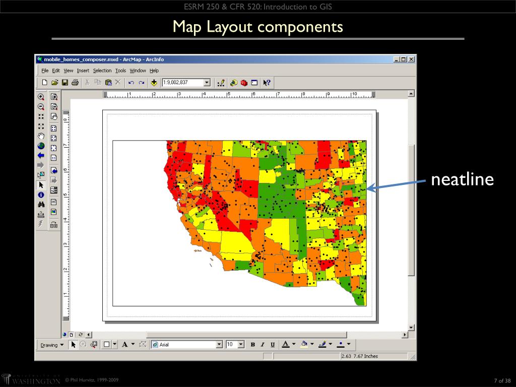Click the Fixed Zoom Out arrows icon
Image resolution: width=516 pixels, height=387 pixels.
(41, 126)
